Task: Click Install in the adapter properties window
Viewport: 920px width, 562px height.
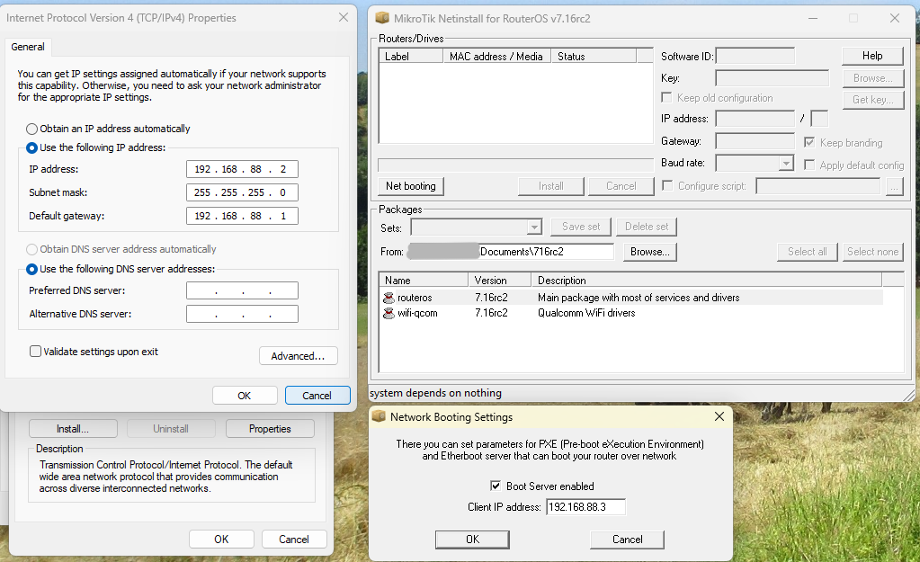Action: coord(73,429)
